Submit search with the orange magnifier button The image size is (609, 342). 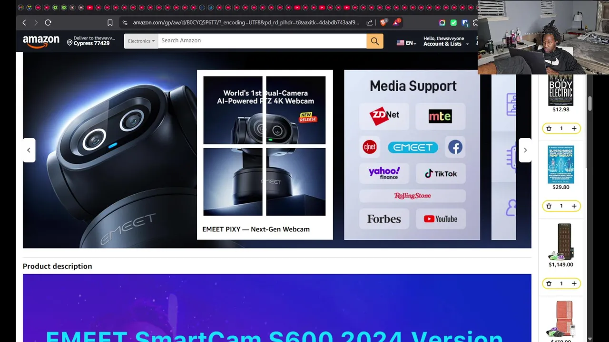(375, 41)
